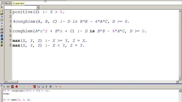Toggle the highlighted # icon in sidebar
The height and width of the screenshot is (102, 182).
2,23
